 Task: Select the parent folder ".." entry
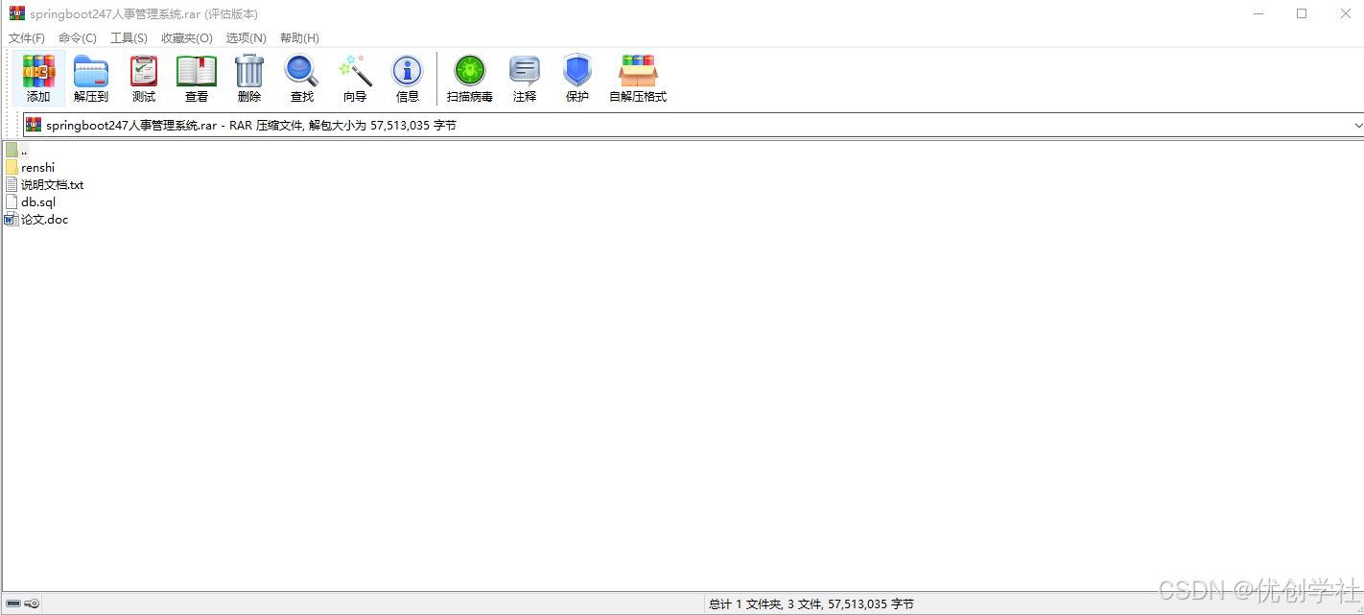tap(24, 150)
